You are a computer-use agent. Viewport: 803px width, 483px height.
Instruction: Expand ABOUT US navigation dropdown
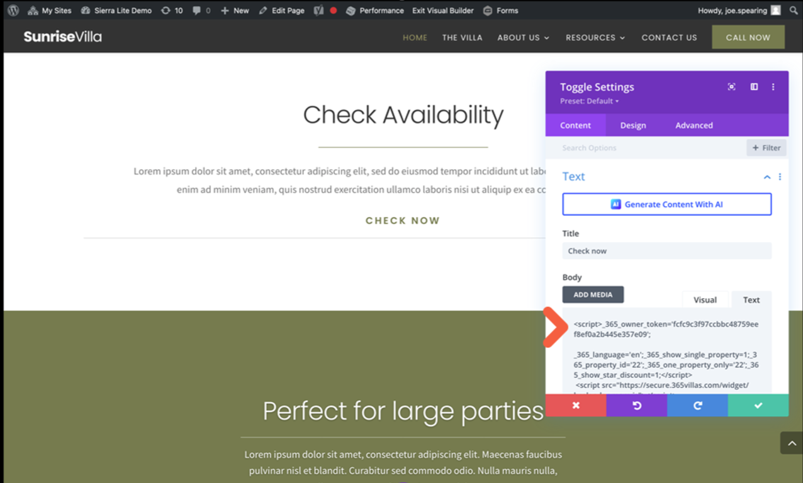[523, 38]
